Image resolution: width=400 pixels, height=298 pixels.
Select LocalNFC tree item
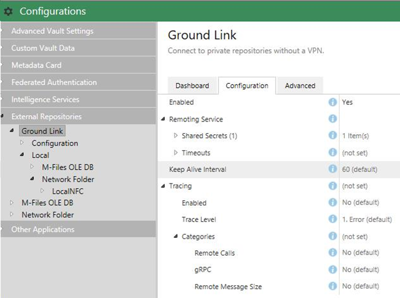67,191
